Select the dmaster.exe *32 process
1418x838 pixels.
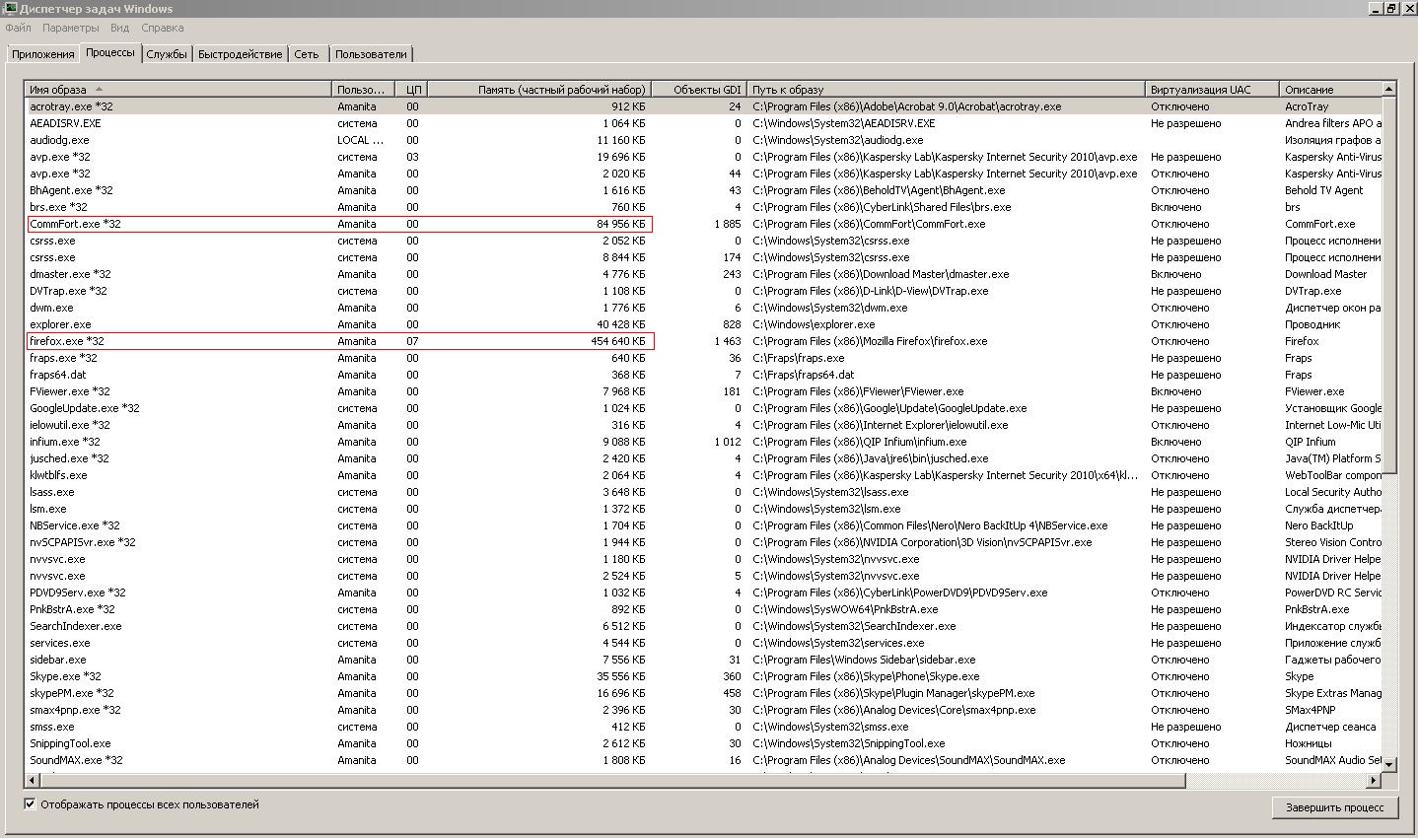coord(704,274)
